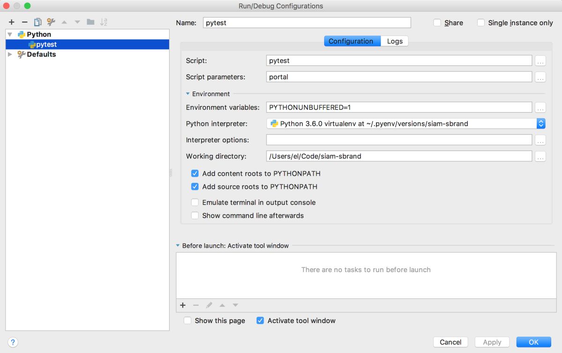The width and height of the screenshot is (562, 353).
Task: Confirm with the OK button
Action: click(533, 342)
